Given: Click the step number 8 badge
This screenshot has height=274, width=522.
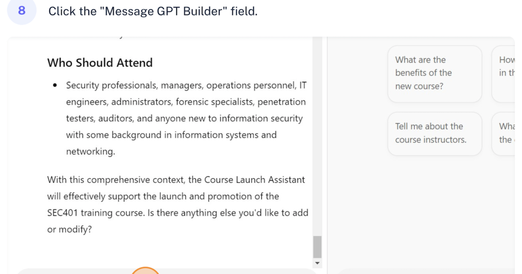Looking at the screenshot, I should (21, 11).
